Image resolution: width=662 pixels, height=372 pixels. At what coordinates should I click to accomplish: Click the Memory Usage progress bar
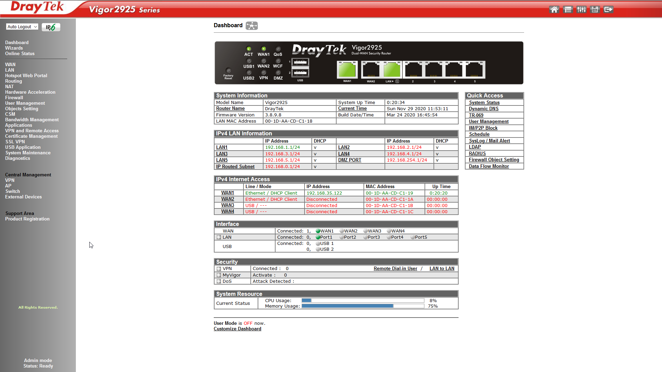coord(363,306)
